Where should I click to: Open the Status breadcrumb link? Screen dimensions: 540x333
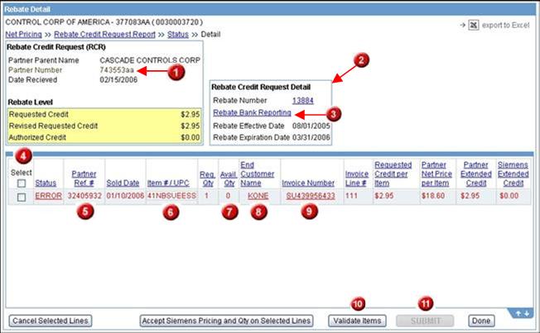coord(178,35)
